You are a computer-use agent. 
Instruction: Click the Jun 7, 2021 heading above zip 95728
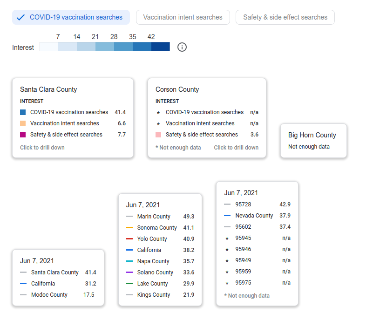[241, 193]
